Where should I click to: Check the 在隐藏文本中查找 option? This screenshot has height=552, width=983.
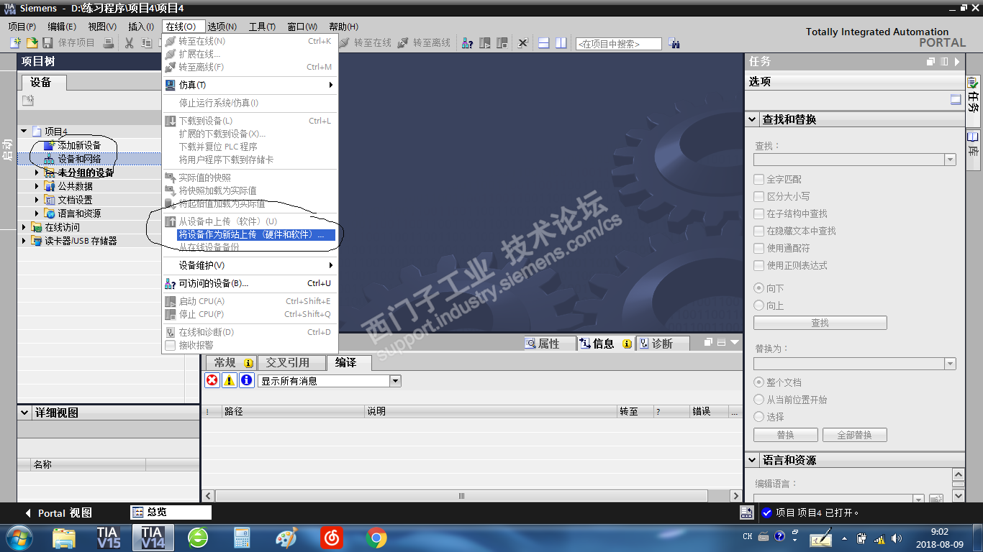tap(758, 231)
